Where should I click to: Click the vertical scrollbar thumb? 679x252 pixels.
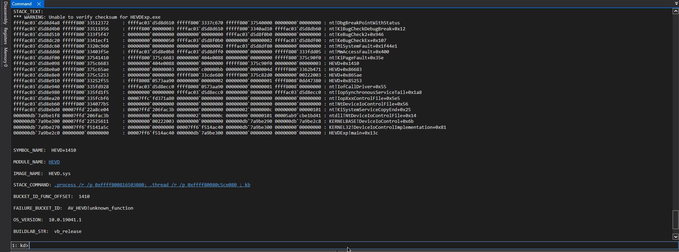pyautogui.click(x=675, y=220)
